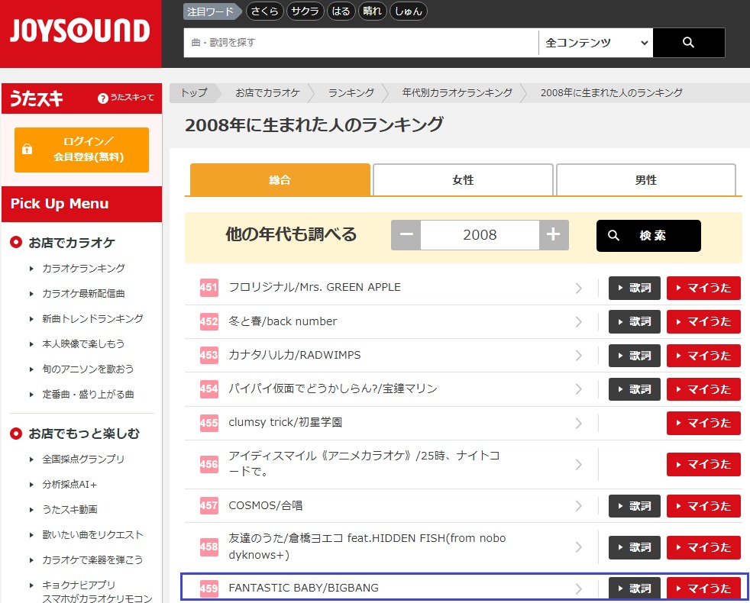Viewport: 750px width, 603px height.
Task: Expand chevron for カナタハルカ row
Action: tap(578, 356)
